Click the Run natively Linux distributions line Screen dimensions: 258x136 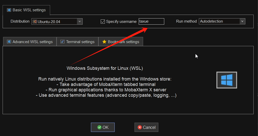click(x=105, y=79)
